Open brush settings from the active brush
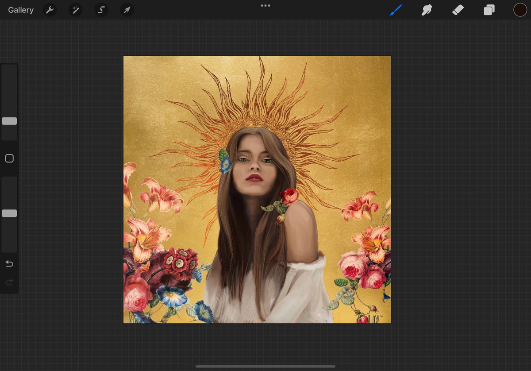Image resolution: width=531 pixels, height=371 pixels. (x=396, y=9)
